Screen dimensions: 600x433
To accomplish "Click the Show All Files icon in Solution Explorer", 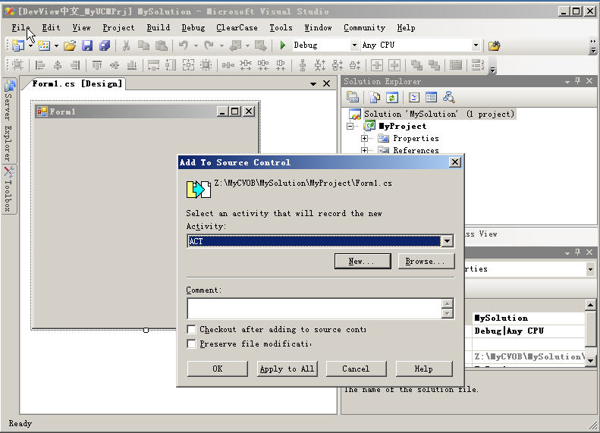I will [x=375, y=97].
